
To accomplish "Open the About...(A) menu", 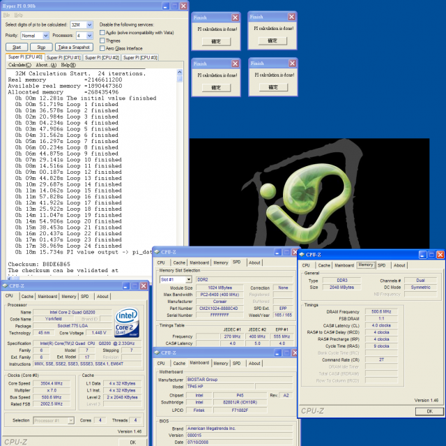I will click(x=46, y=65).
